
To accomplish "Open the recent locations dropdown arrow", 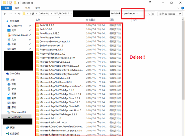I will [15, 14].
